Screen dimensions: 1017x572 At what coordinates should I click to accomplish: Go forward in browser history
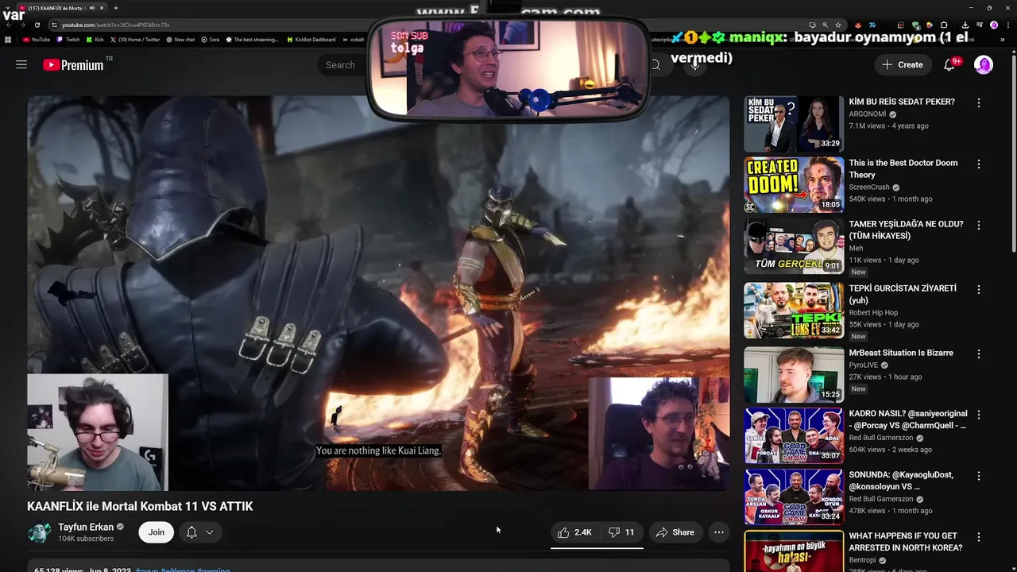(23, 25)
